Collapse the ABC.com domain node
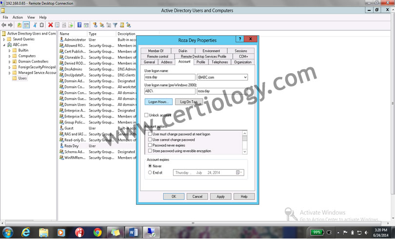 click(4, 45)
